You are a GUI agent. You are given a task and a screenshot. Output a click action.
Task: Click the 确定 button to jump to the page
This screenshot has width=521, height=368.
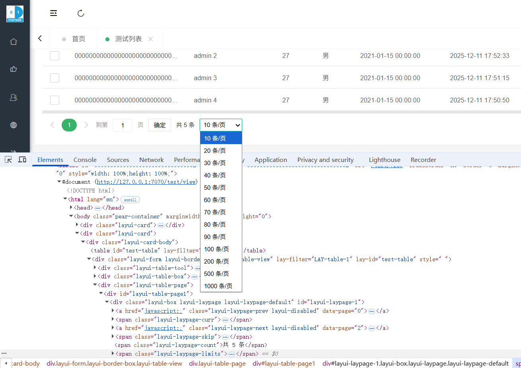click(160, 125)
